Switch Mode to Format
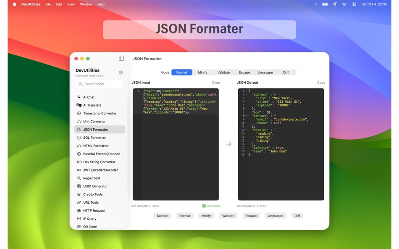 [x=182, y=73]
